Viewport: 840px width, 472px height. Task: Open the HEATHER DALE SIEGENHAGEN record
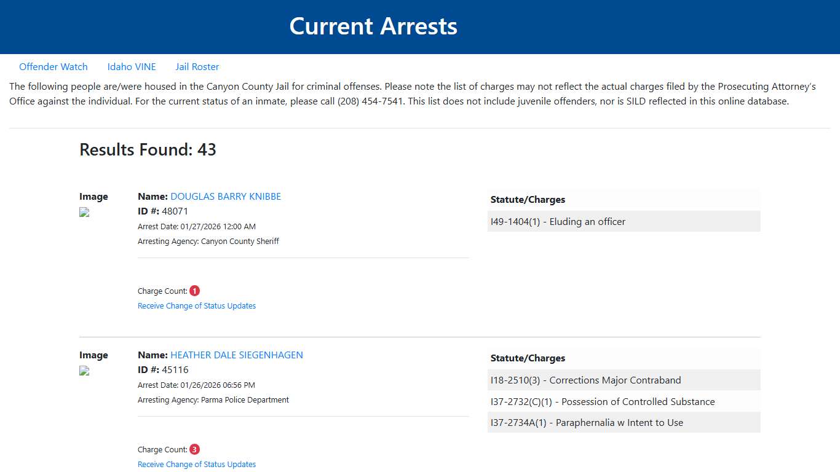236,355
